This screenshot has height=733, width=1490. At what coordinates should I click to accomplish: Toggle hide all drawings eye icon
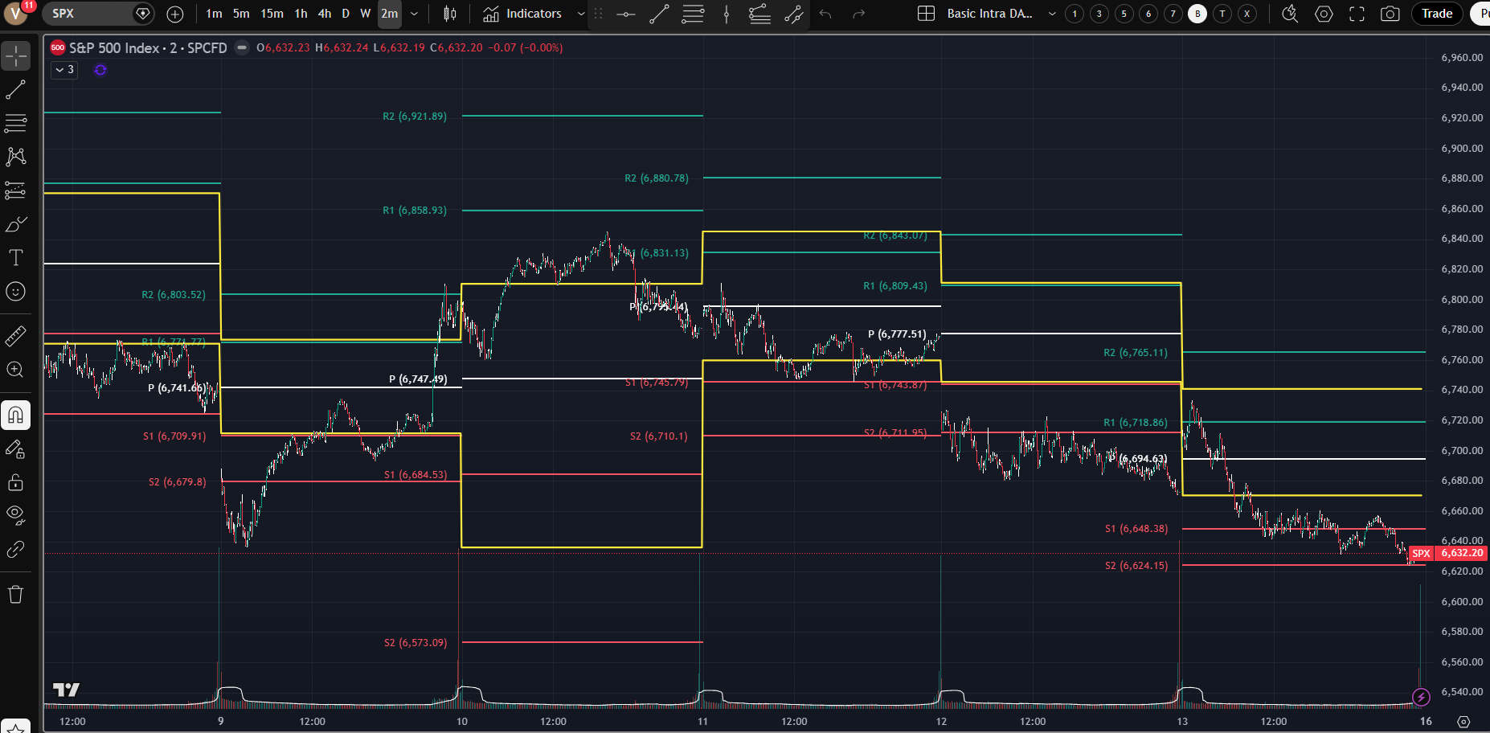point(15,514)
